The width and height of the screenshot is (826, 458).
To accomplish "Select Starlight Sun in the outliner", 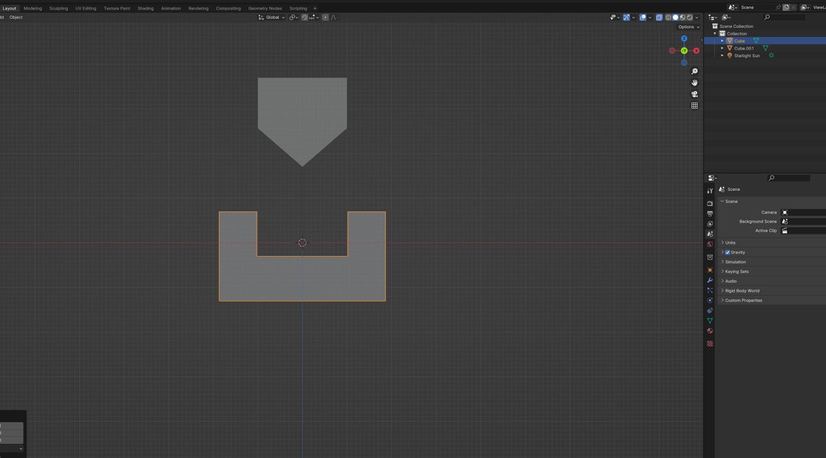I will 747,56.
